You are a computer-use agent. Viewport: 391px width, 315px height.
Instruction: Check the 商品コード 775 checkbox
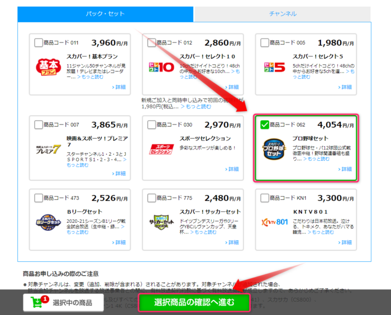151,198
